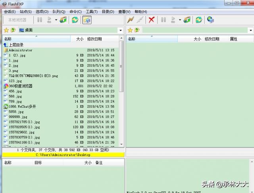Expand the 桌面 path dropdown
The width and height of the screenshot is (254, 193).
pyautogui.click(x=121, y=30)
